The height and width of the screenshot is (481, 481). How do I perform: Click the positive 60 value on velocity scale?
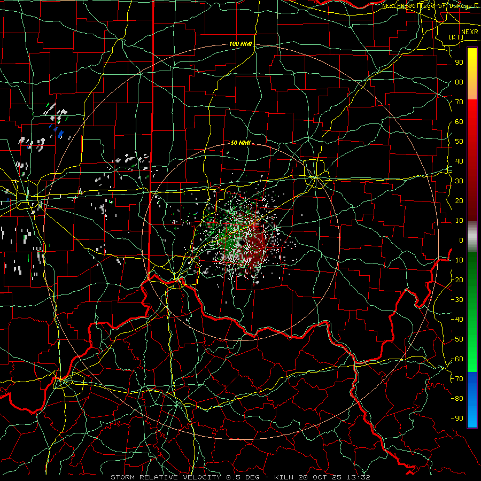pos(459,121)
